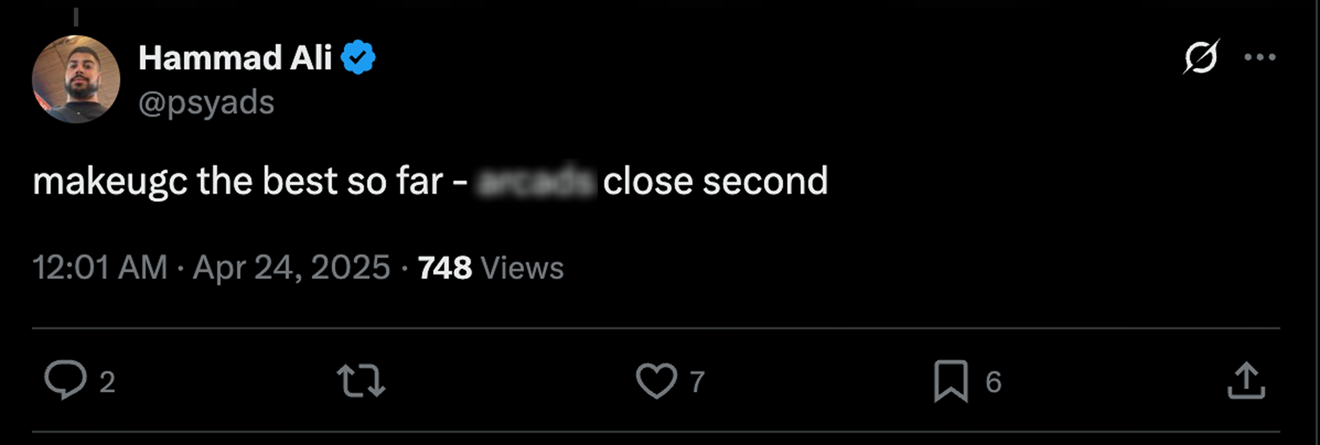Bookmark the post with the bookmark icon
The width and height of the screenshot is (1320, 445).
point(951,381)
